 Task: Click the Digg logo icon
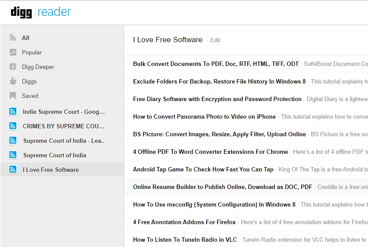coord(21,12)
